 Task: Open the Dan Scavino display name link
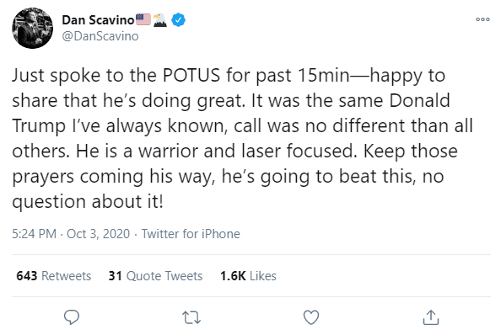[x=98, y=19]
